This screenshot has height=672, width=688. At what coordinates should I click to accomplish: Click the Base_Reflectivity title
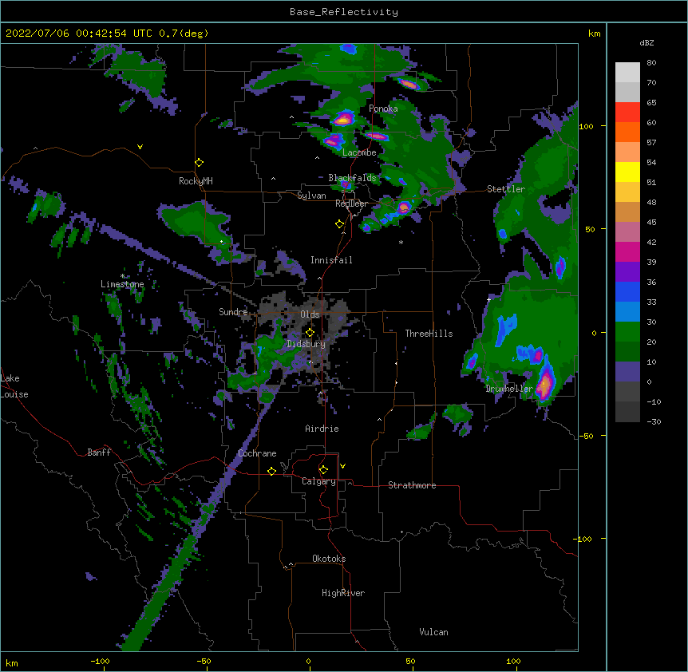click(344, 12)
